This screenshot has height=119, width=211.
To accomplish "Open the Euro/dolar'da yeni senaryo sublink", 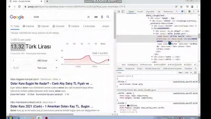I will (x=49, y=95).
